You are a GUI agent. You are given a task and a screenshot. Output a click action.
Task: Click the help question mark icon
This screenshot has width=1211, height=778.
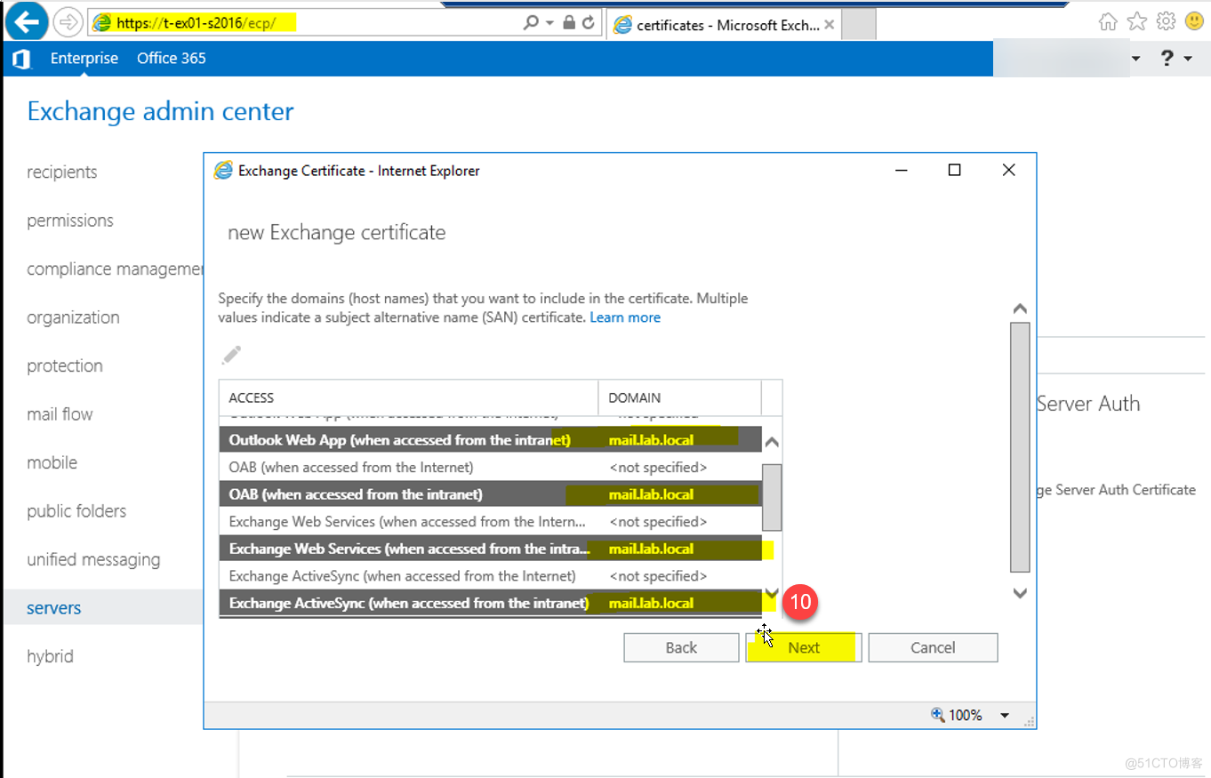[1167, 59]
